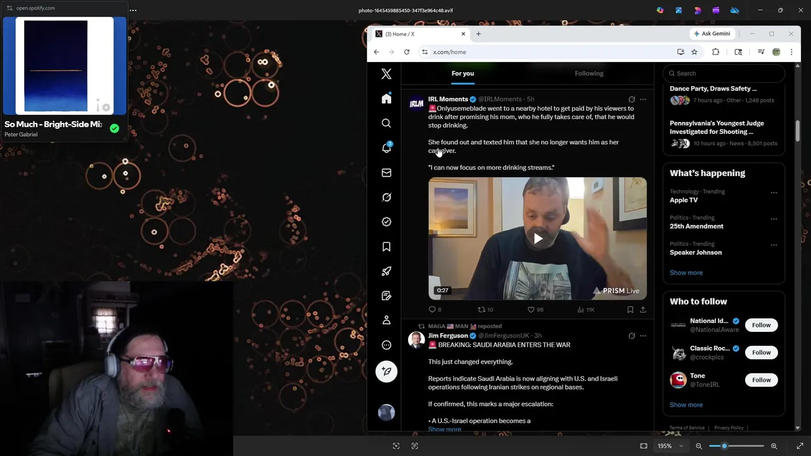Click the X Search field
The height and width of the screenshot is (456, 811).
click(724, 73)
